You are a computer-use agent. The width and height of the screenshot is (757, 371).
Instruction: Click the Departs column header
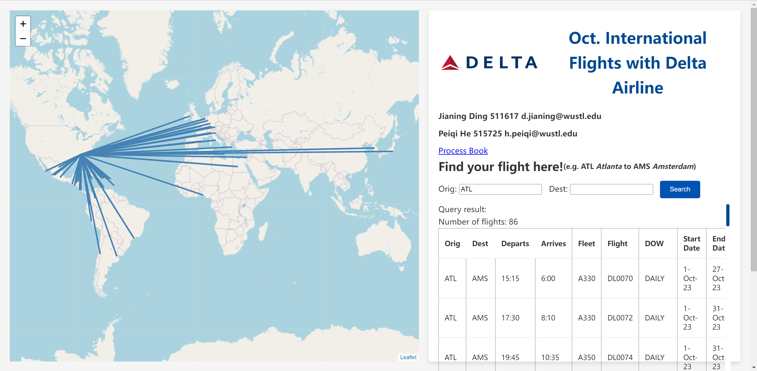[x=515, y=243]
